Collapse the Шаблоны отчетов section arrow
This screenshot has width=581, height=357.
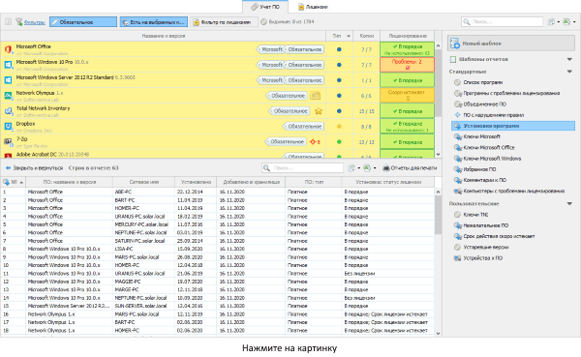point(569,59)
